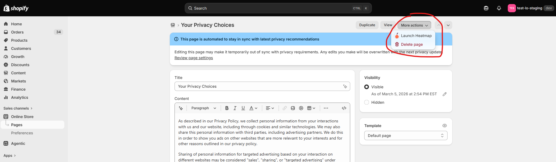556x162 pixels.
Task: Select the Hidden radio option
Action: coord(367,102)
